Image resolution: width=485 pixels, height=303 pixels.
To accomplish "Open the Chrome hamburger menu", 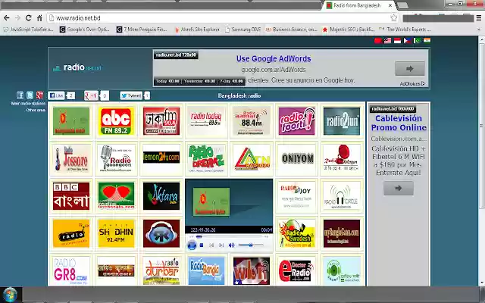I will (478, 18).
